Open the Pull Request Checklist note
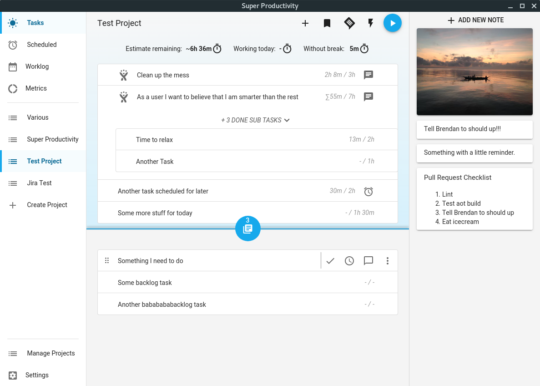 click(474, 199)
